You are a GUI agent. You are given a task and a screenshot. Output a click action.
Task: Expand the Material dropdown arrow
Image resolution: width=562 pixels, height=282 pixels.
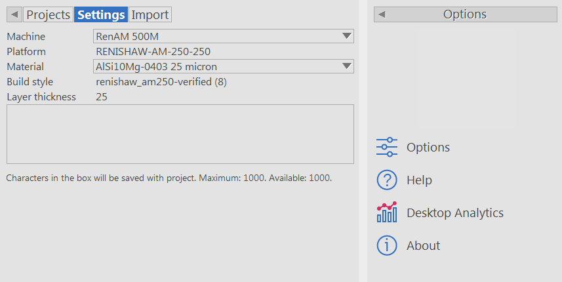(346, 66)
